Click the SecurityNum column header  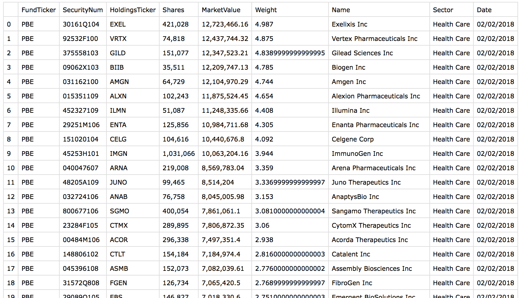tap(83, 10)
